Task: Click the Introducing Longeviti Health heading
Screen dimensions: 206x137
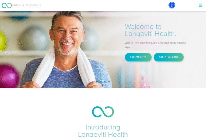Action: pyautogui.click(x=103, y=131)
